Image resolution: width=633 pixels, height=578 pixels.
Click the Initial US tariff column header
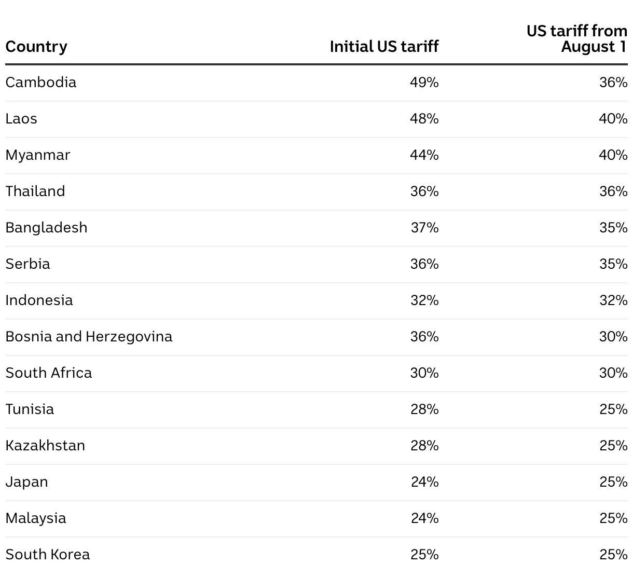pyautogui.click(x=384, y=47)
